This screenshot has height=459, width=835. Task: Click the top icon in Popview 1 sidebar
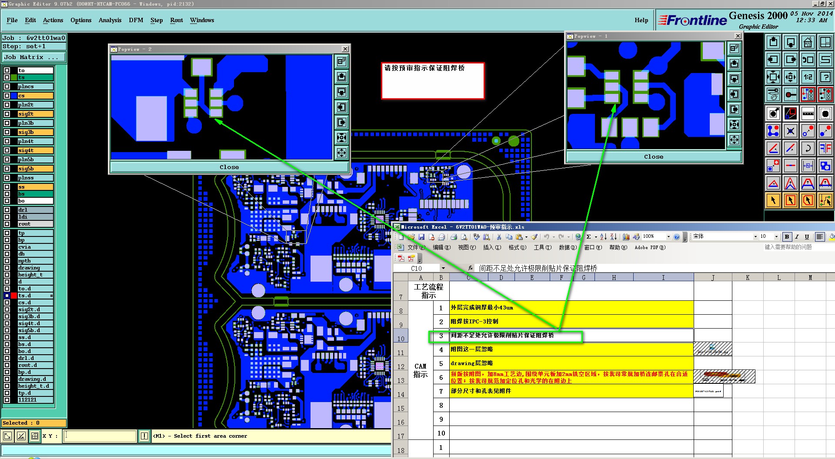coord(735,49)
